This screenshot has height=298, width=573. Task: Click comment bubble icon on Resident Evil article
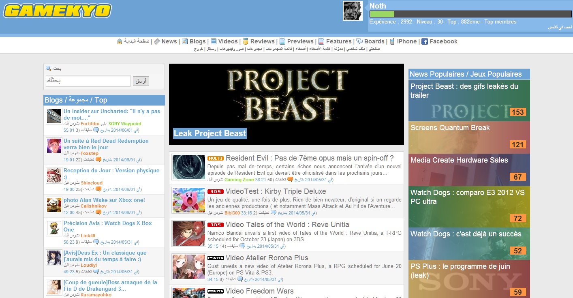click(x=290, y=179)
